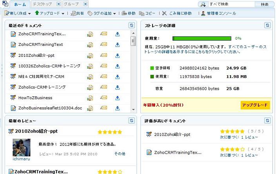This screenshot has width=276, height=174.
Task: Open ZohoCRMTrainingTex... in top rated documents
Action: (178, 152)
